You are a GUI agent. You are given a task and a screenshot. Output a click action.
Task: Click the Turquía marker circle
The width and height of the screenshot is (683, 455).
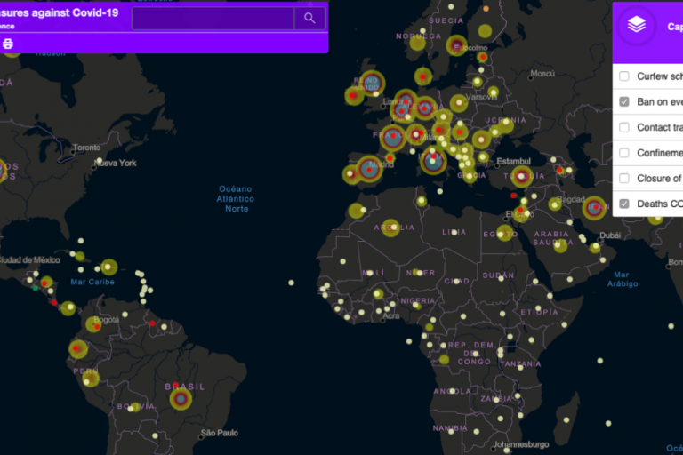pos(522,176)
